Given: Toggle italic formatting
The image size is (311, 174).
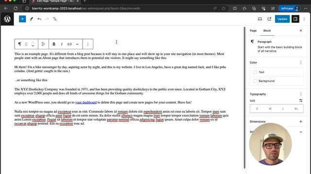Looking at the screenshot, I should point(62,44).
